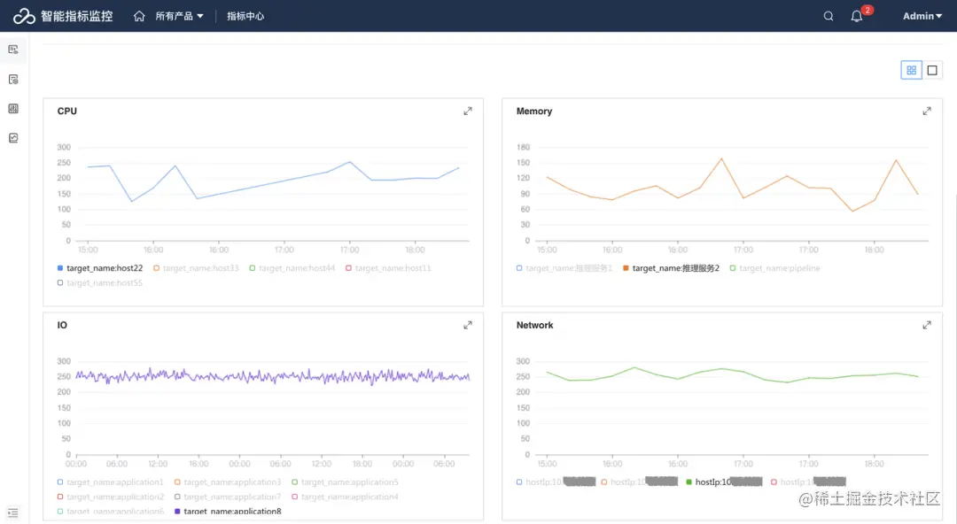Toggle CPU legend target_name:host33

(x=196, y=268)
